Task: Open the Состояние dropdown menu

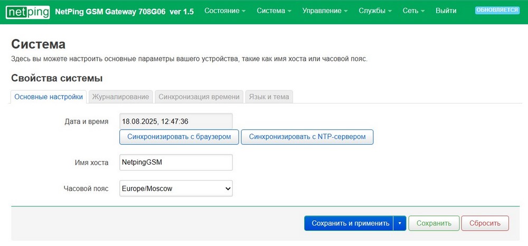Action: (225, 11)
